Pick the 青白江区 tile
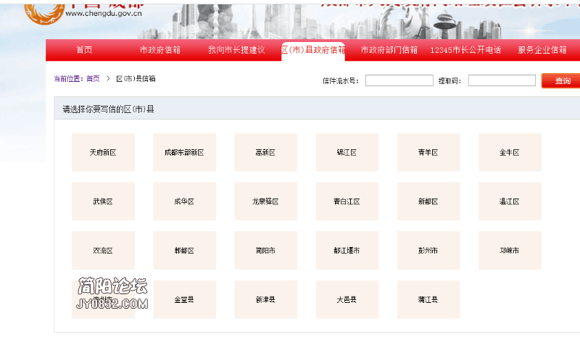 tap(347, 201)
